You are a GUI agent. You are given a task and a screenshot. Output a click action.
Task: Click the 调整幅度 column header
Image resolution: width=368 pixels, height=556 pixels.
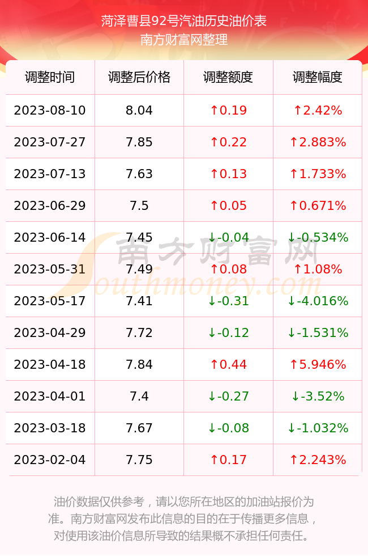[318, 77]
